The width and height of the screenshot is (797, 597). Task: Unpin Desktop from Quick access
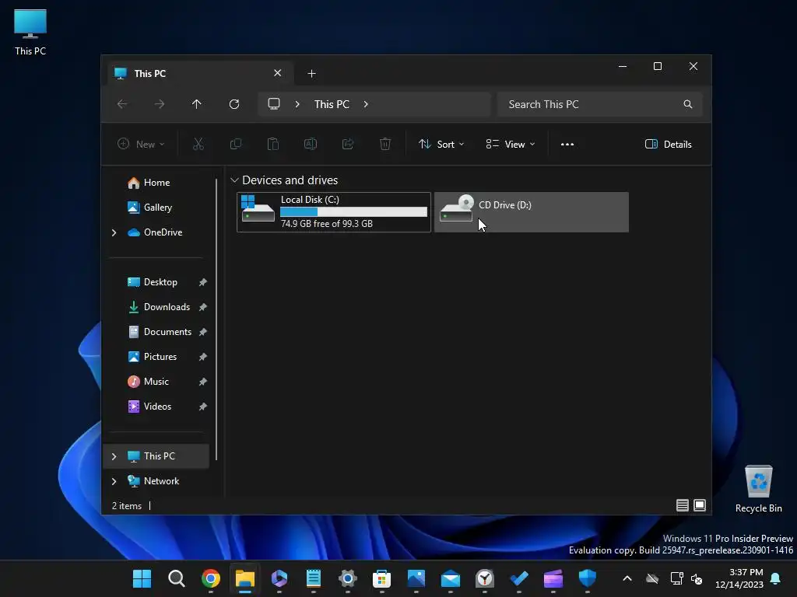(x=203, y=282)
